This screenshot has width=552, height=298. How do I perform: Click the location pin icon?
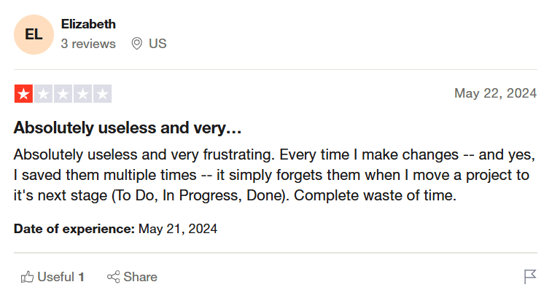click(136, 44)
